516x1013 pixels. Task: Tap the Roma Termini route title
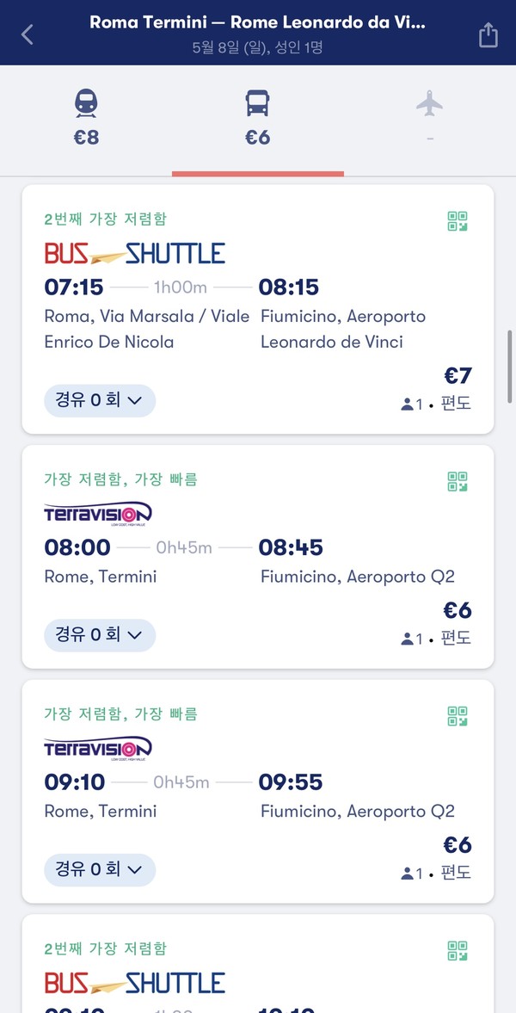click(257, 22)
